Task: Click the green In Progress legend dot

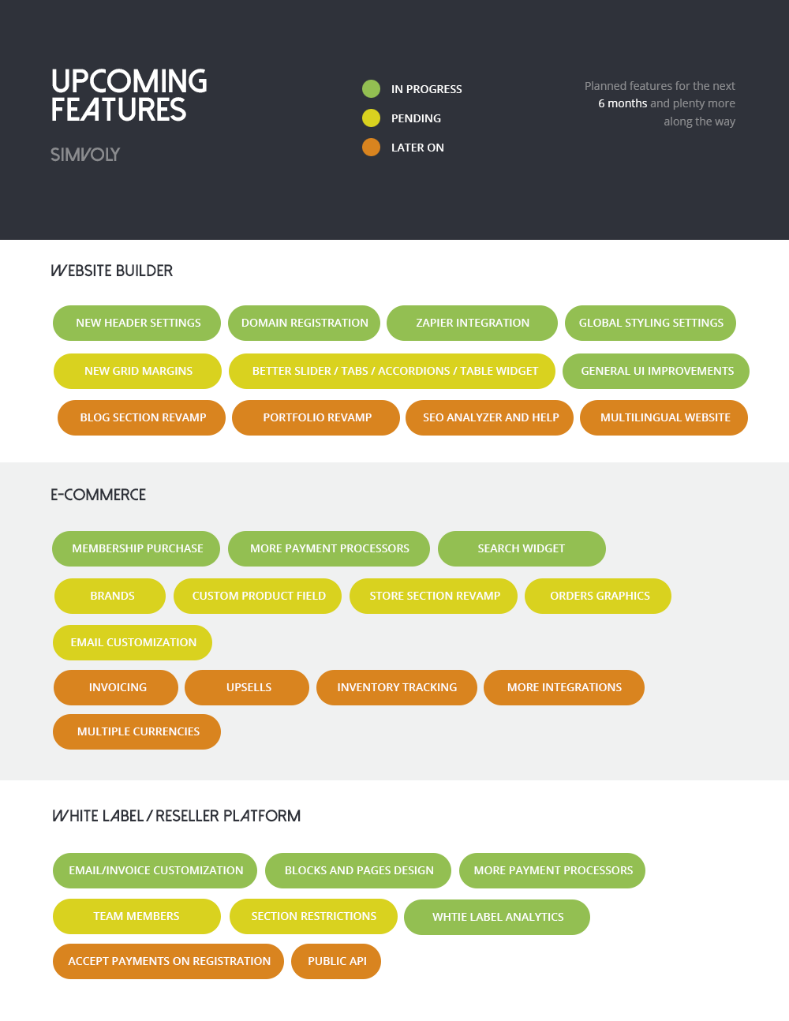Action: [x=371, y=89]
